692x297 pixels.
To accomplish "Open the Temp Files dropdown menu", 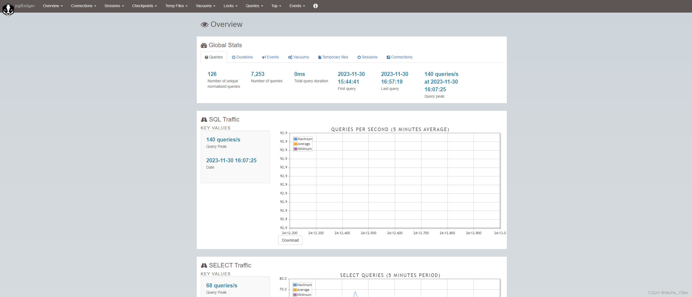I will [176, 6].
